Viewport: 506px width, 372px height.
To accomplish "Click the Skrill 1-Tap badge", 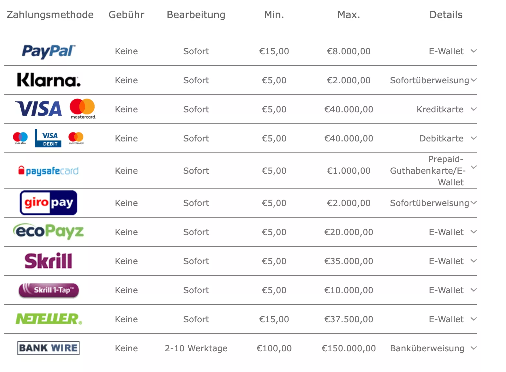I will pos(49,290).
